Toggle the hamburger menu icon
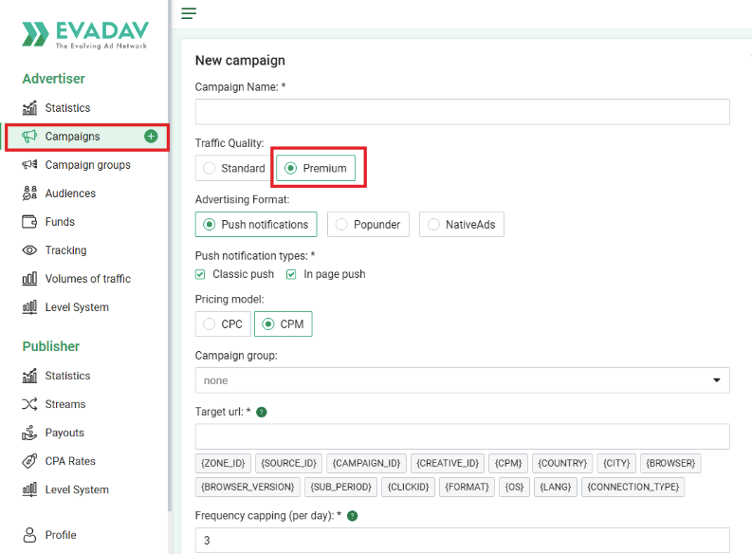Screen dimensions: 752x554 tap(189, 13)
